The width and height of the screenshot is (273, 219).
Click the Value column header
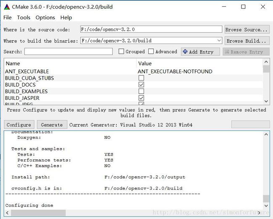tap(145, 63)
